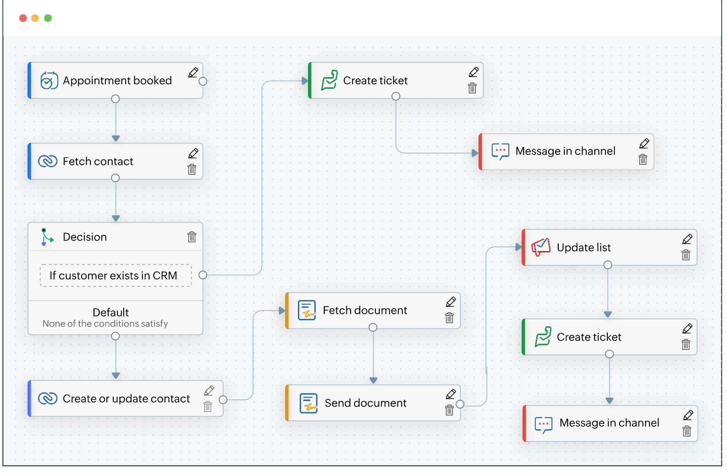726x475 pixels.
Task: Click the green macOS window button
Action: click(48, 18)
